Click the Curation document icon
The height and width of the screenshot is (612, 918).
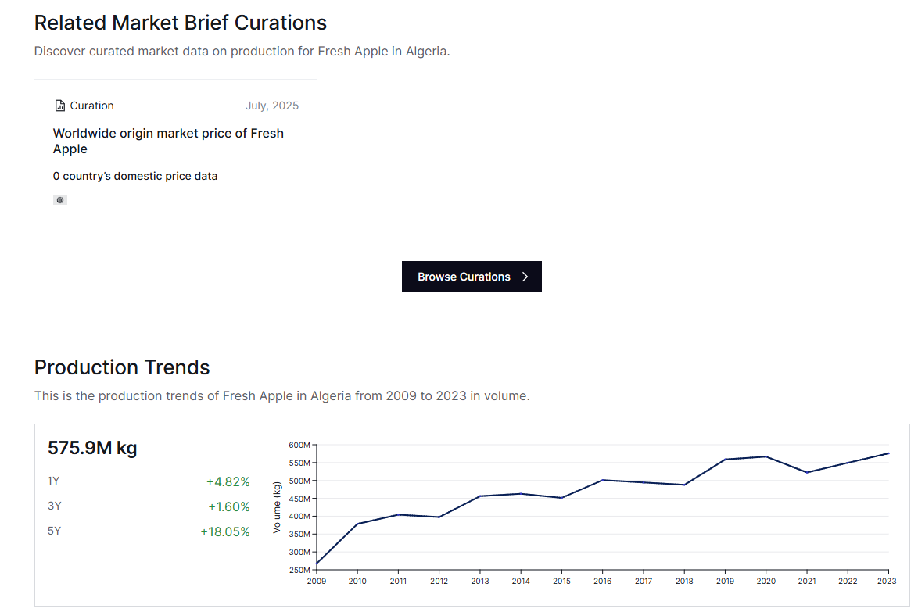tap(60, 106)
